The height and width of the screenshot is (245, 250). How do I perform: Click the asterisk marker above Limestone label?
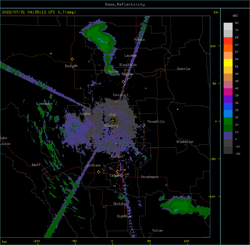tap(44, 101)
